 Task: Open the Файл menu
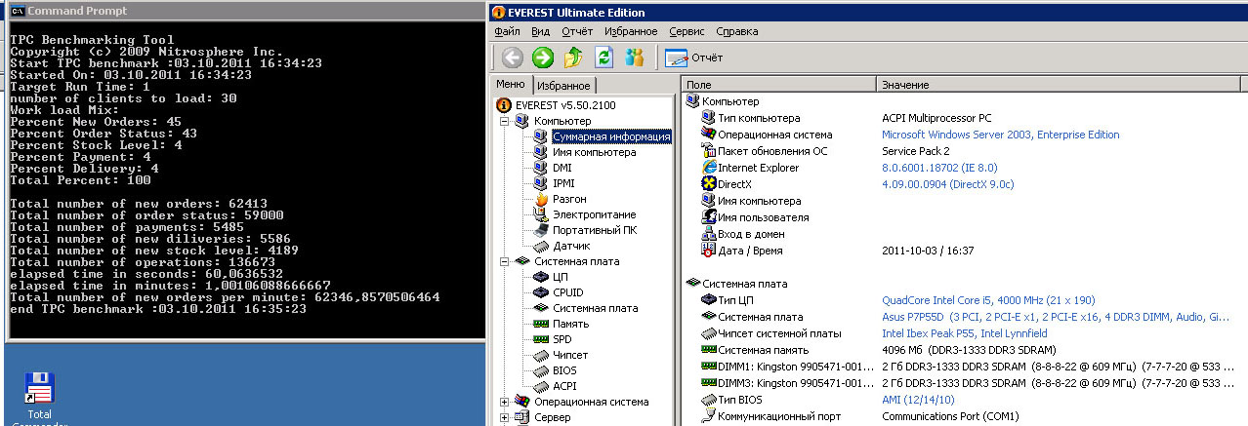pos(507,31)
